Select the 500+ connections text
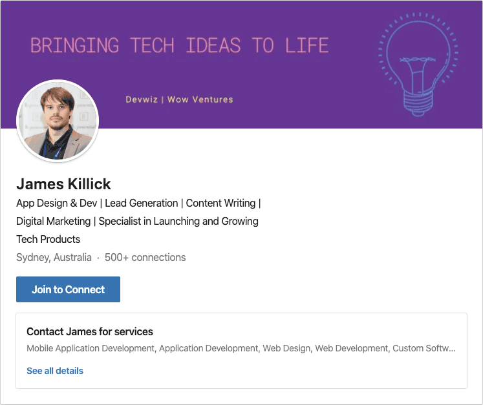The image size is (483, 405). coord(145,257)
